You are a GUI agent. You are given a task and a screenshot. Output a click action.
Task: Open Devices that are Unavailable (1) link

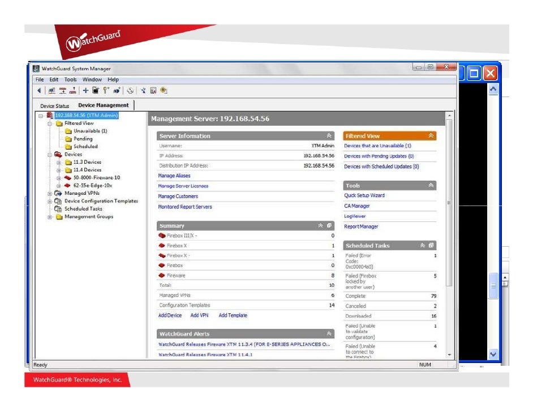point(377,146)
